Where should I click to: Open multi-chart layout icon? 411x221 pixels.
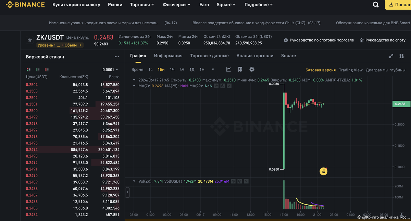tap(402, 56)
